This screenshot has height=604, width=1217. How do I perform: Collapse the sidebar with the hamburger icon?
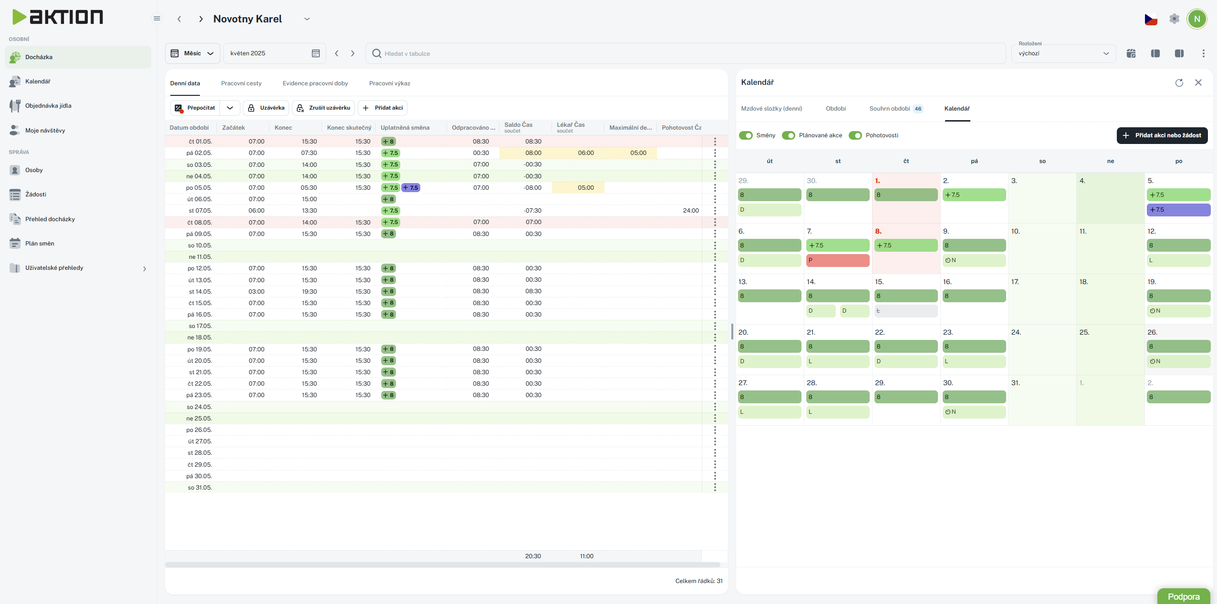[x=156, y=19]
